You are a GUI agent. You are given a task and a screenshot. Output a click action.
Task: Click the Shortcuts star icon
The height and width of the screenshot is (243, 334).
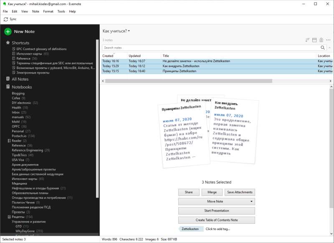tap(8, 43)
